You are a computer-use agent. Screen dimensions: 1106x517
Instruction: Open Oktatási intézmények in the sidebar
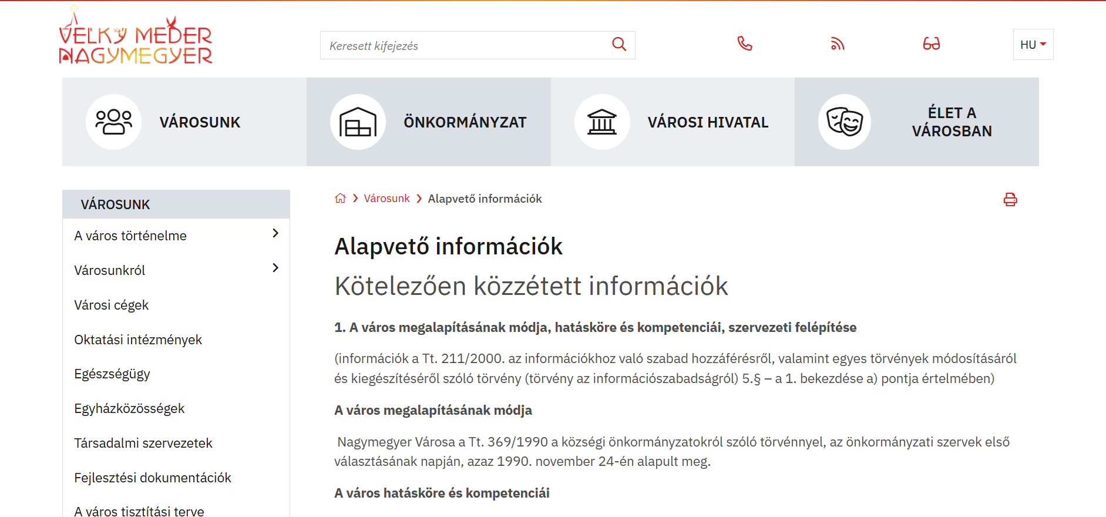pyautogui.click(x=138, y=340)
